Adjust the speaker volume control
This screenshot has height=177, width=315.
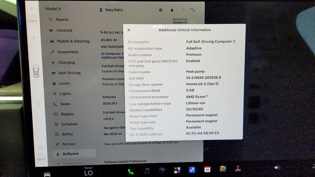[277, 167]
